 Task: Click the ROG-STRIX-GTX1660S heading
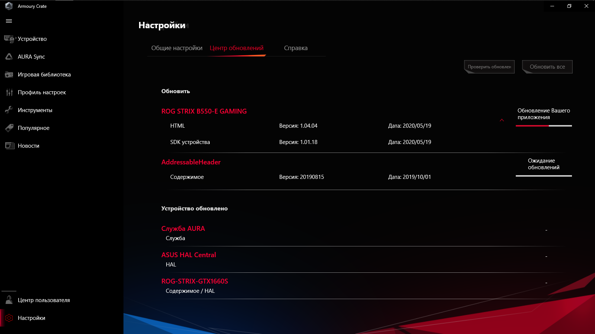click(x=194, y=281)
